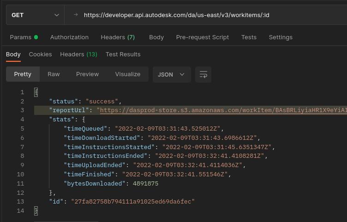Open the response Headers (13) tab

click(x=78, y=54)
